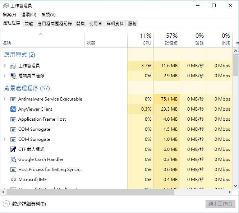Viewport: 239px width, 213px height.
Task: Sort by the 名稱 column header
Action: (x=42, y=40)
